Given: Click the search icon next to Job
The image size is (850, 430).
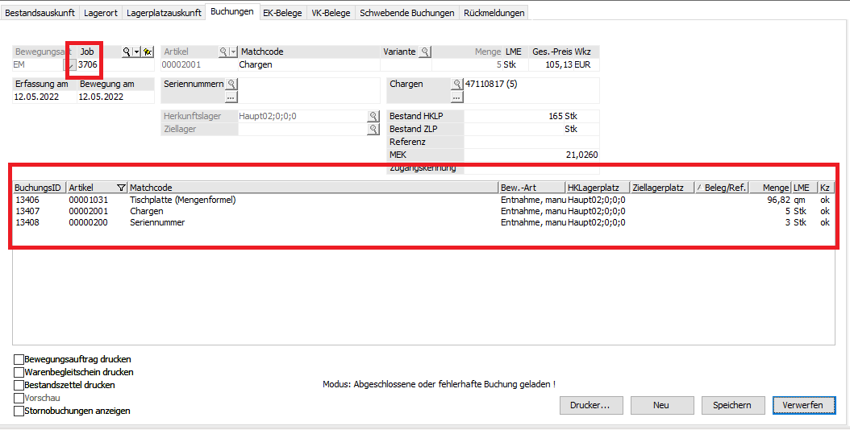Looking at the screenshot, I should [x=126, y=52].
